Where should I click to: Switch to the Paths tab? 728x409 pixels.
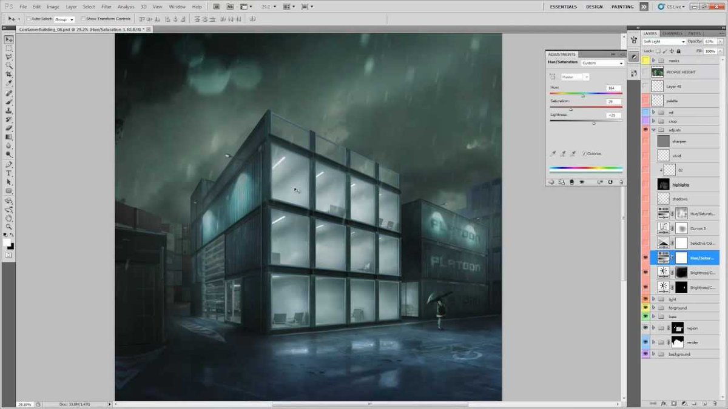[694, 33]
